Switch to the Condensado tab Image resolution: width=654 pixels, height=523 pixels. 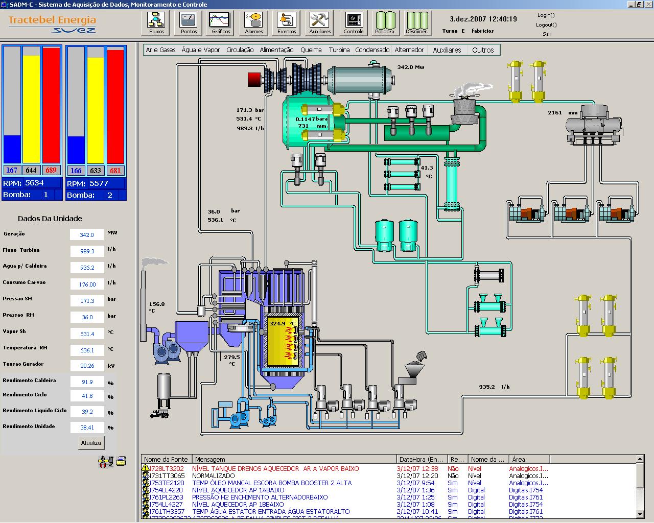coord(372,50)
